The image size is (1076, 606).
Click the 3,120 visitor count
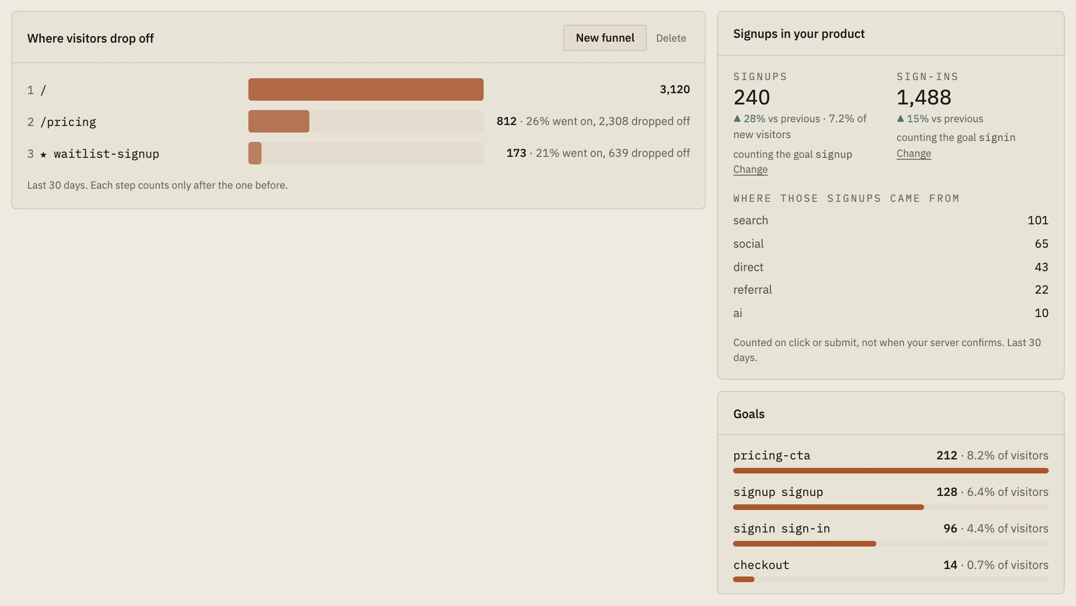tap(674, 89)
